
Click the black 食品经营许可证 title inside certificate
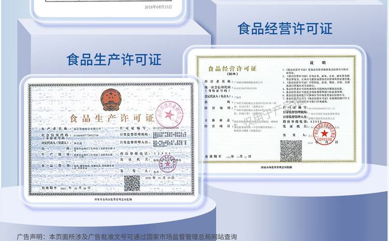coord(232,69)
